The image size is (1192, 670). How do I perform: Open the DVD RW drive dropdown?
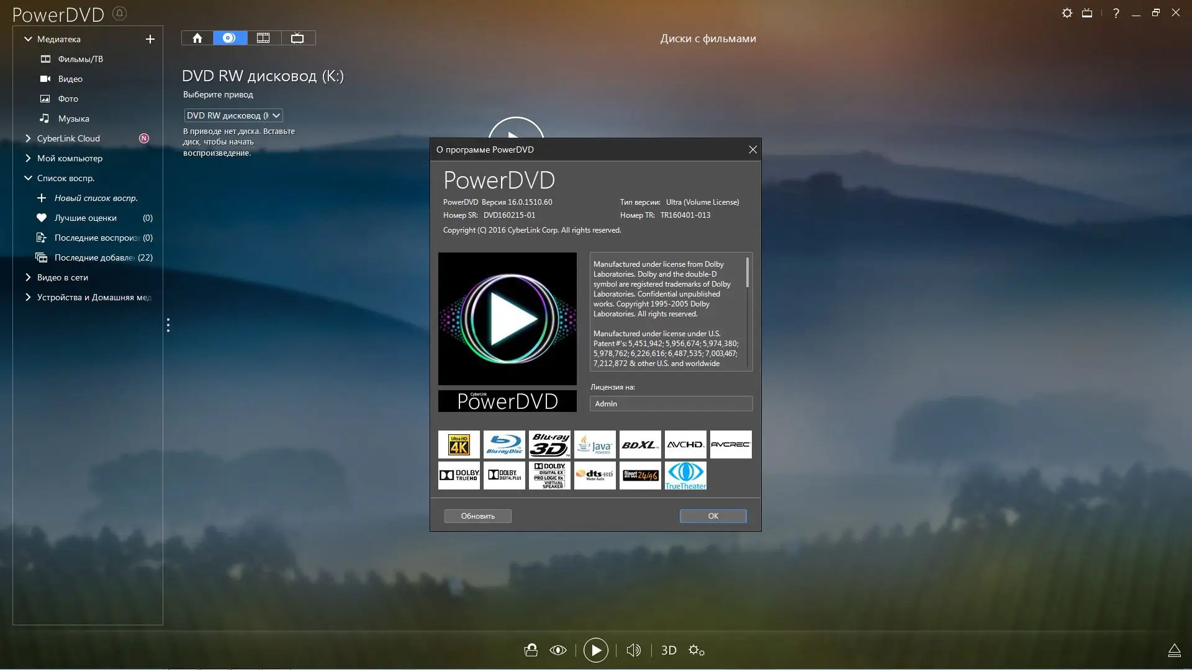tap(233, 115)
